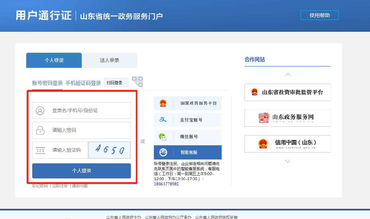The width and height of the screenshot is (370, 219).
Task: Click the smart customer service robot icon
Action: (x=163, y=152)
